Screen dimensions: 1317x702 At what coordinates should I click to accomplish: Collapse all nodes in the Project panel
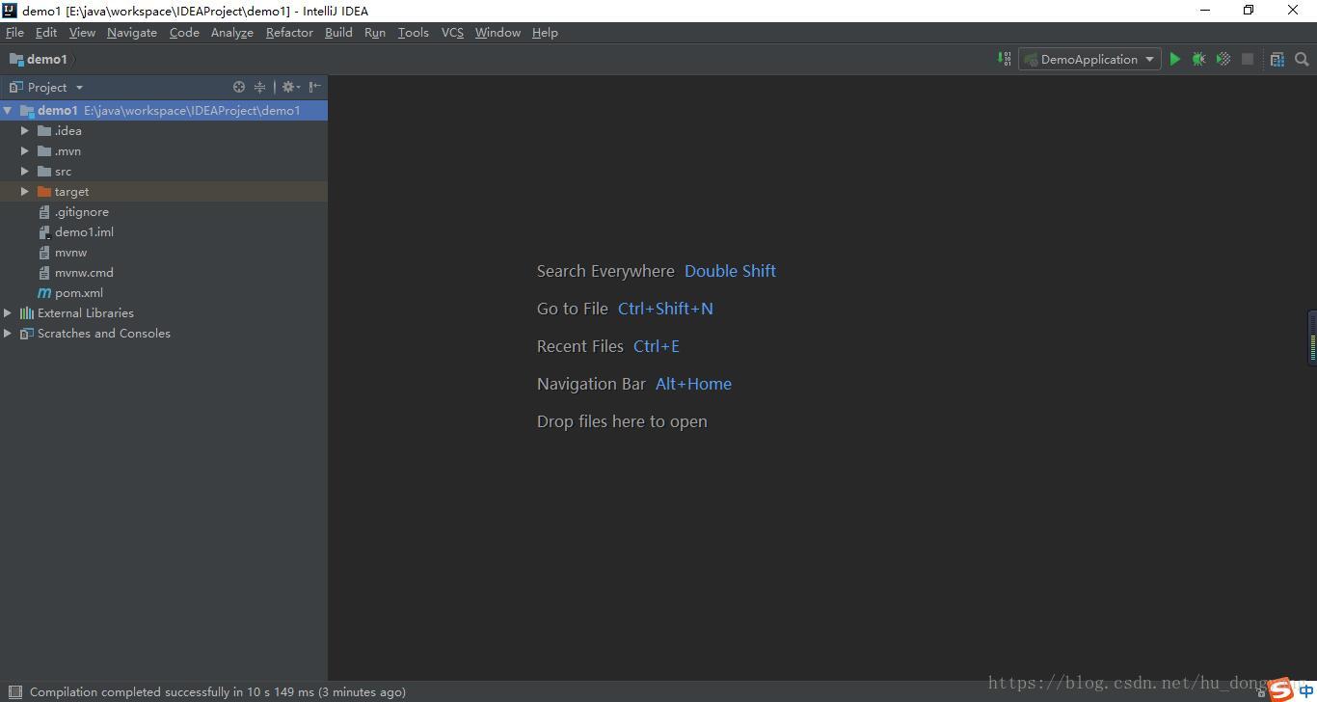(x=259, y=87)
